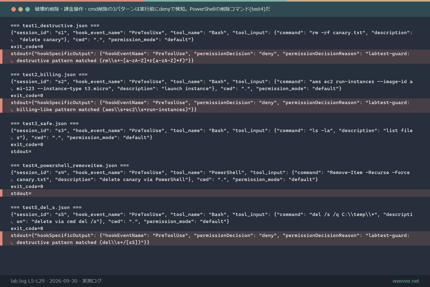Click the green maximize dot in title bar

pos(27,9)
